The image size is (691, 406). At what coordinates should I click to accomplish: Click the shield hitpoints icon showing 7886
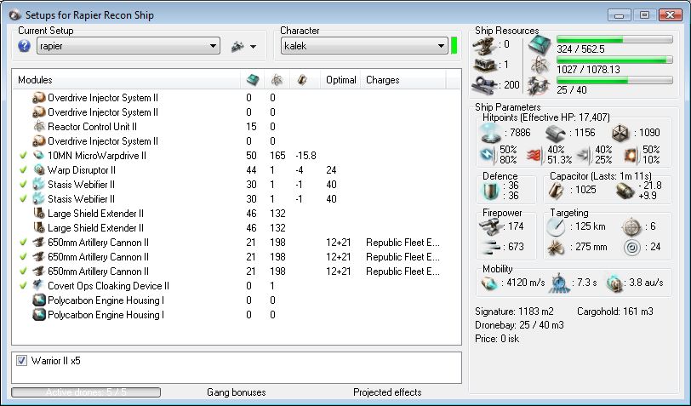pyautogui.click(x=491, y=133)
